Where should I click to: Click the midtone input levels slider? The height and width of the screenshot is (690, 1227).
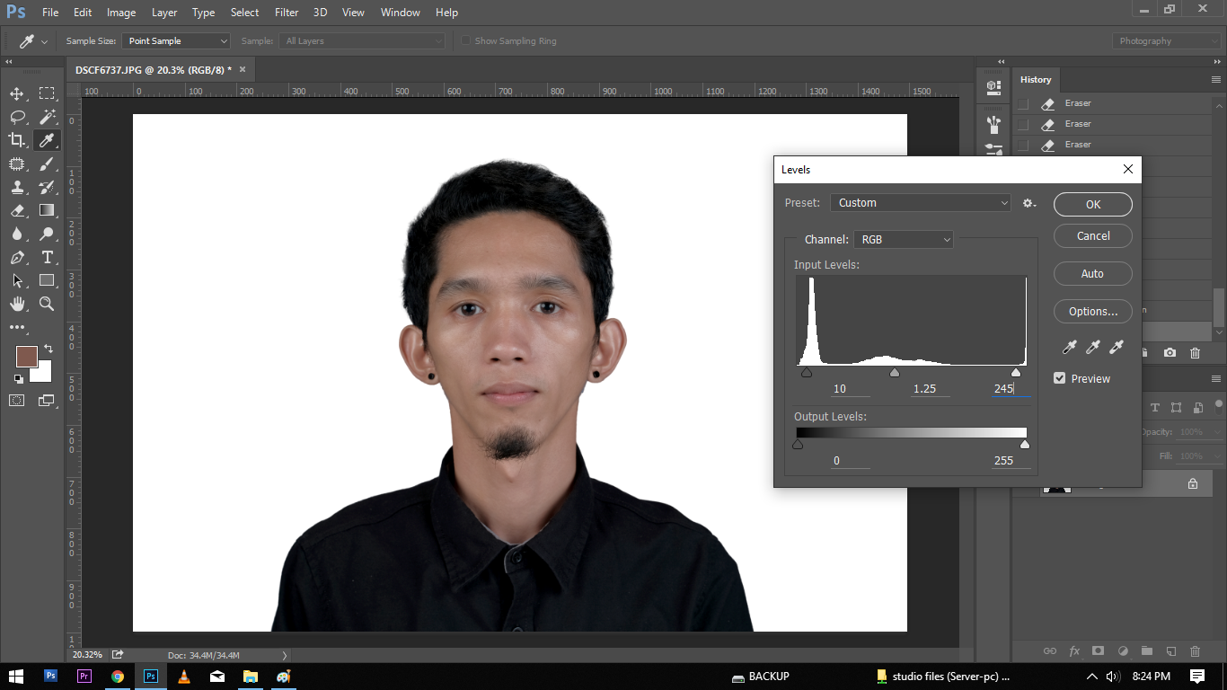point(895,372)
